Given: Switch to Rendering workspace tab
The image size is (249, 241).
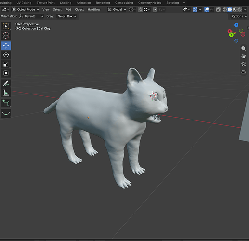Looking at the screenshot, I should click(103, 3).
